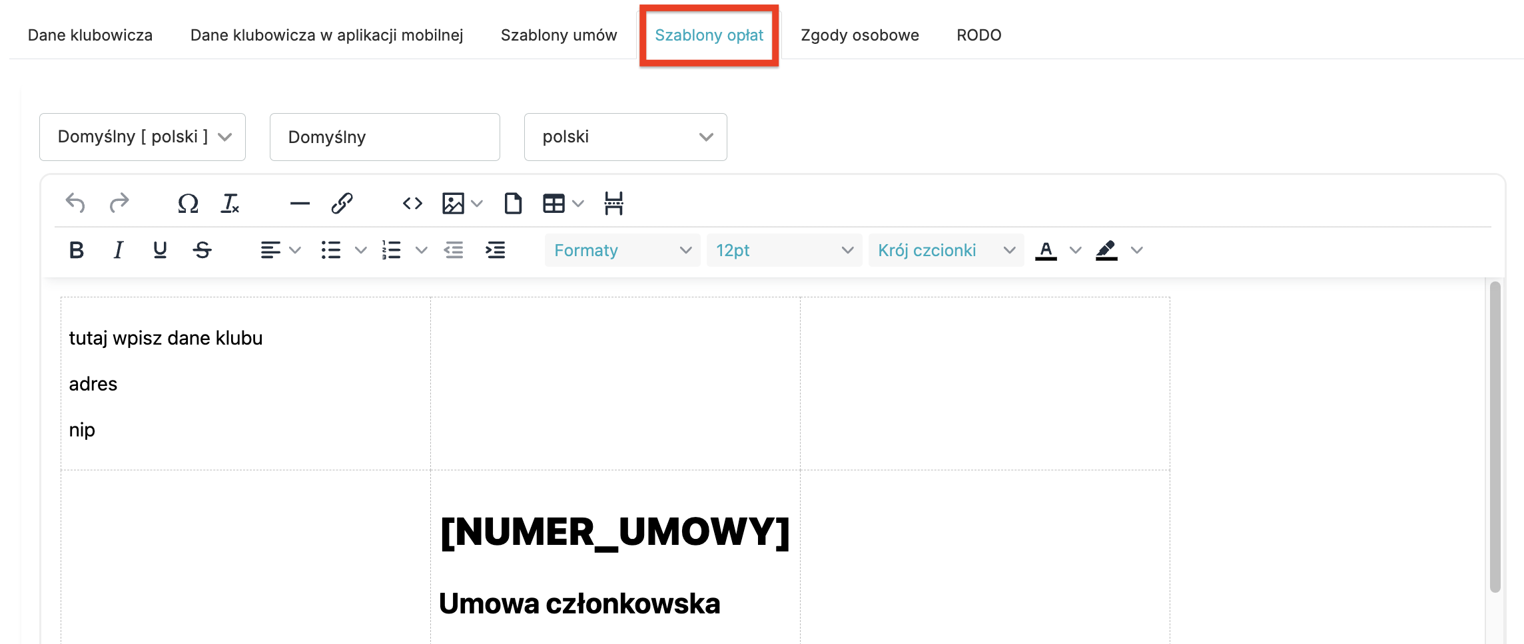This screenshot has width=1524, height=644.
Task: Insert a special character with Omega icon
Action: (188, 203)
